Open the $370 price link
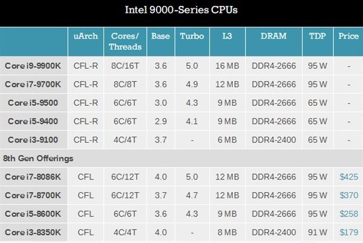The width and height of the screenshot is (363, 243). tap(349, 195)
